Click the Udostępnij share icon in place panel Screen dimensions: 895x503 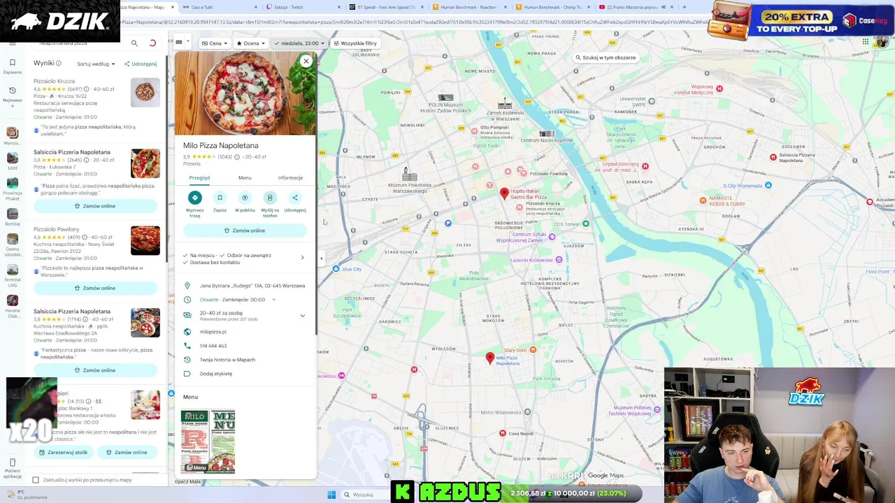click(x=295, y=198)
